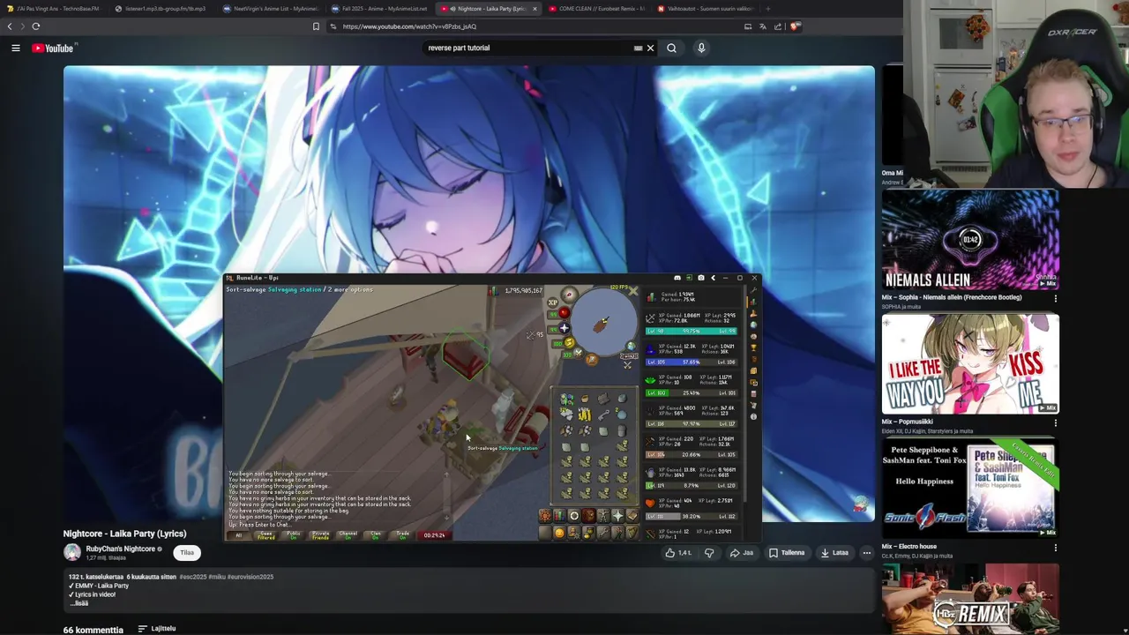
Task: Open RubyChan's Nightcore channel link
Action: (x=120, y=549)
